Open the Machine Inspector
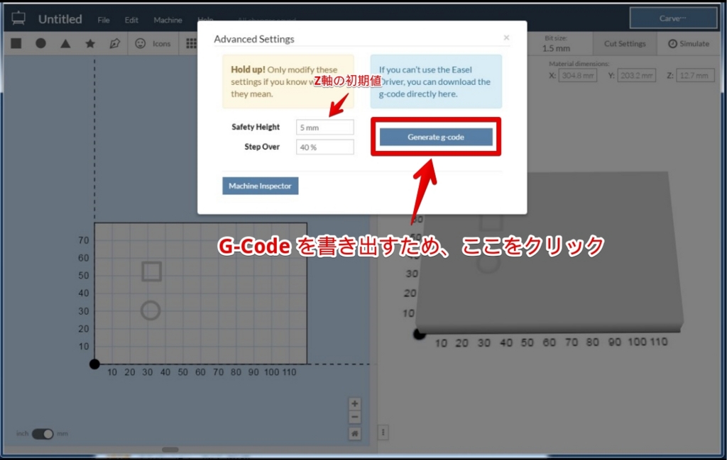 click(260, 186)
